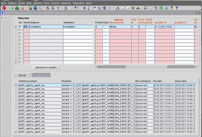Viewport: 202px width, 137px height.
Task: Open the Nástroje menu
Action: pos(66,3)
